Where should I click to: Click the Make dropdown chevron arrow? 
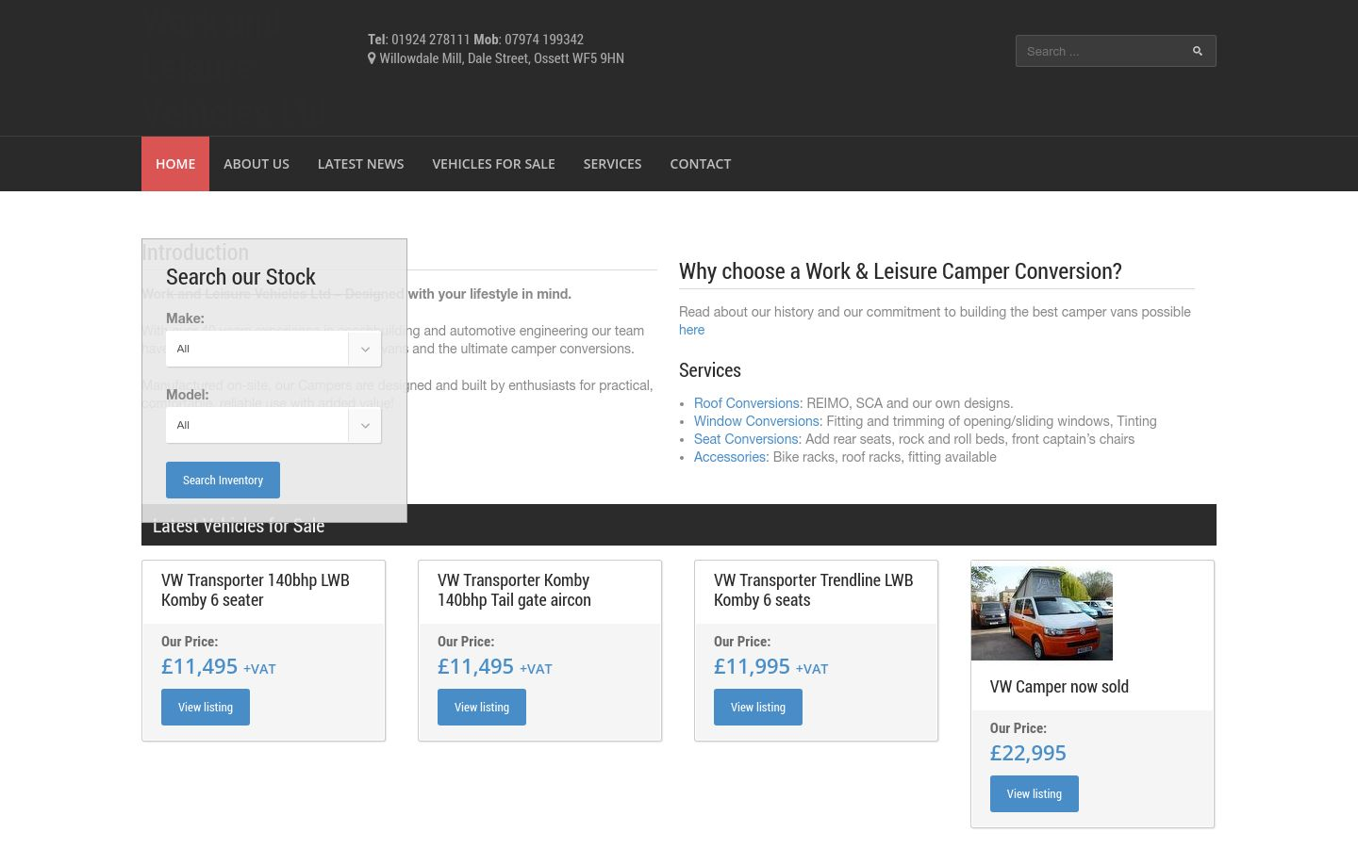click(x=365, y=349)
